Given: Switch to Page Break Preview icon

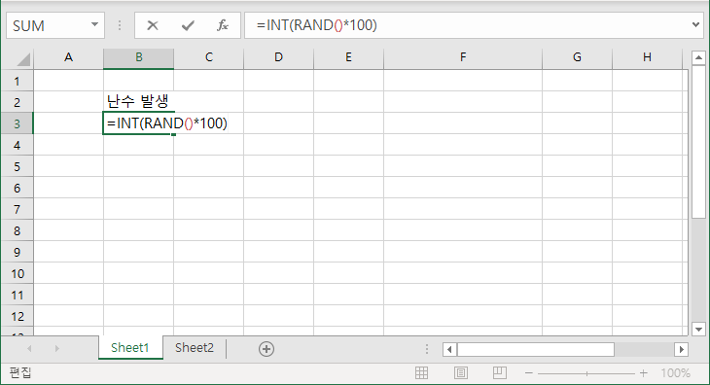Looking at the screenshot, I should pyautogui.click(x=500, y=372).
